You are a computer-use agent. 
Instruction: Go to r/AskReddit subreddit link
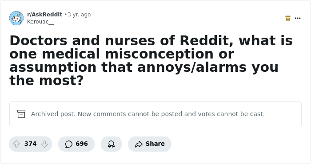[44, 15]
